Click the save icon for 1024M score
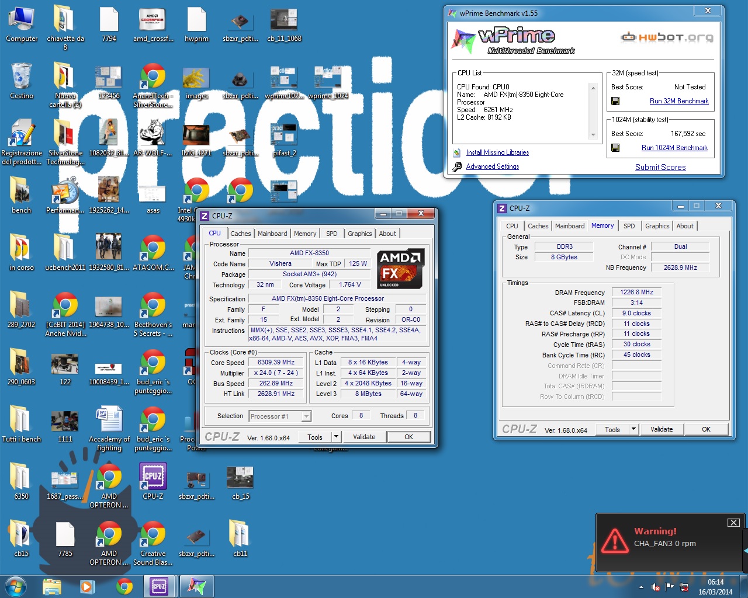Screen dimensions: 748x598 (x=615, y=148)
